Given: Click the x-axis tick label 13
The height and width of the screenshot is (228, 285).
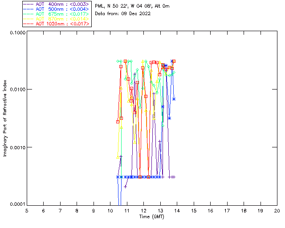Looking at the screenshot, I should point(160,211).
